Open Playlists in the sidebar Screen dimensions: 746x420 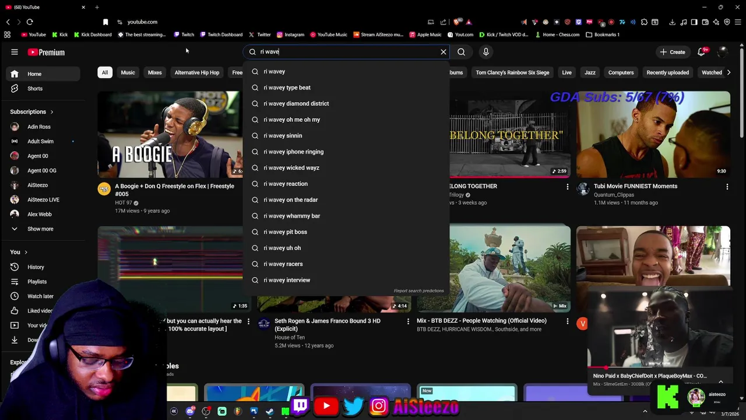(43, 282)
